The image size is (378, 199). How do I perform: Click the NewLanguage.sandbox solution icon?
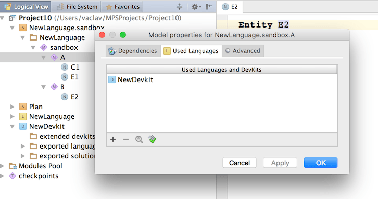click(x=23, y=28)
